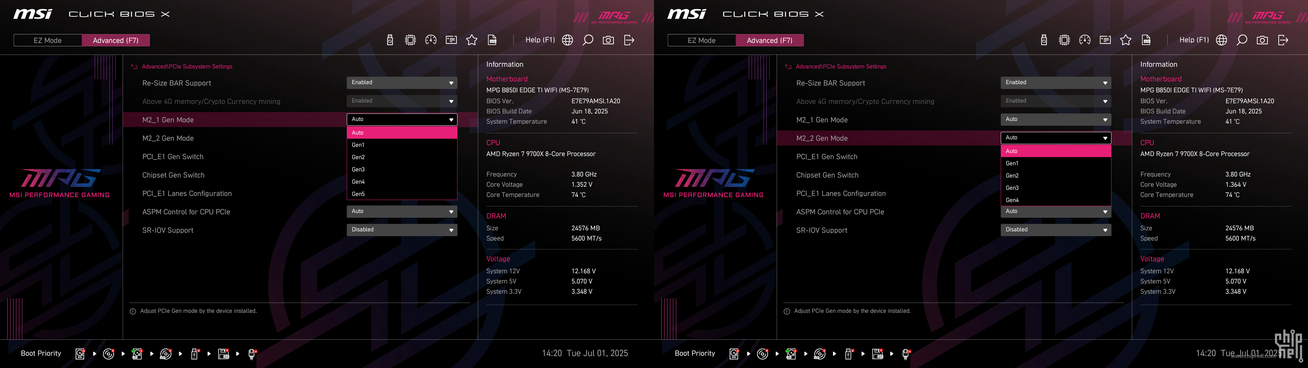This screenshot has width=1308, height=368.
Task: Open Re-Size BAR Support dropdown, right screen
Action: pos(1056,82)
